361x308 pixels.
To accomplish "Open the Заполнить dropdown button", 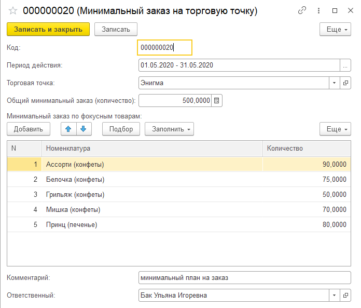I will click(x=169, y=129).
